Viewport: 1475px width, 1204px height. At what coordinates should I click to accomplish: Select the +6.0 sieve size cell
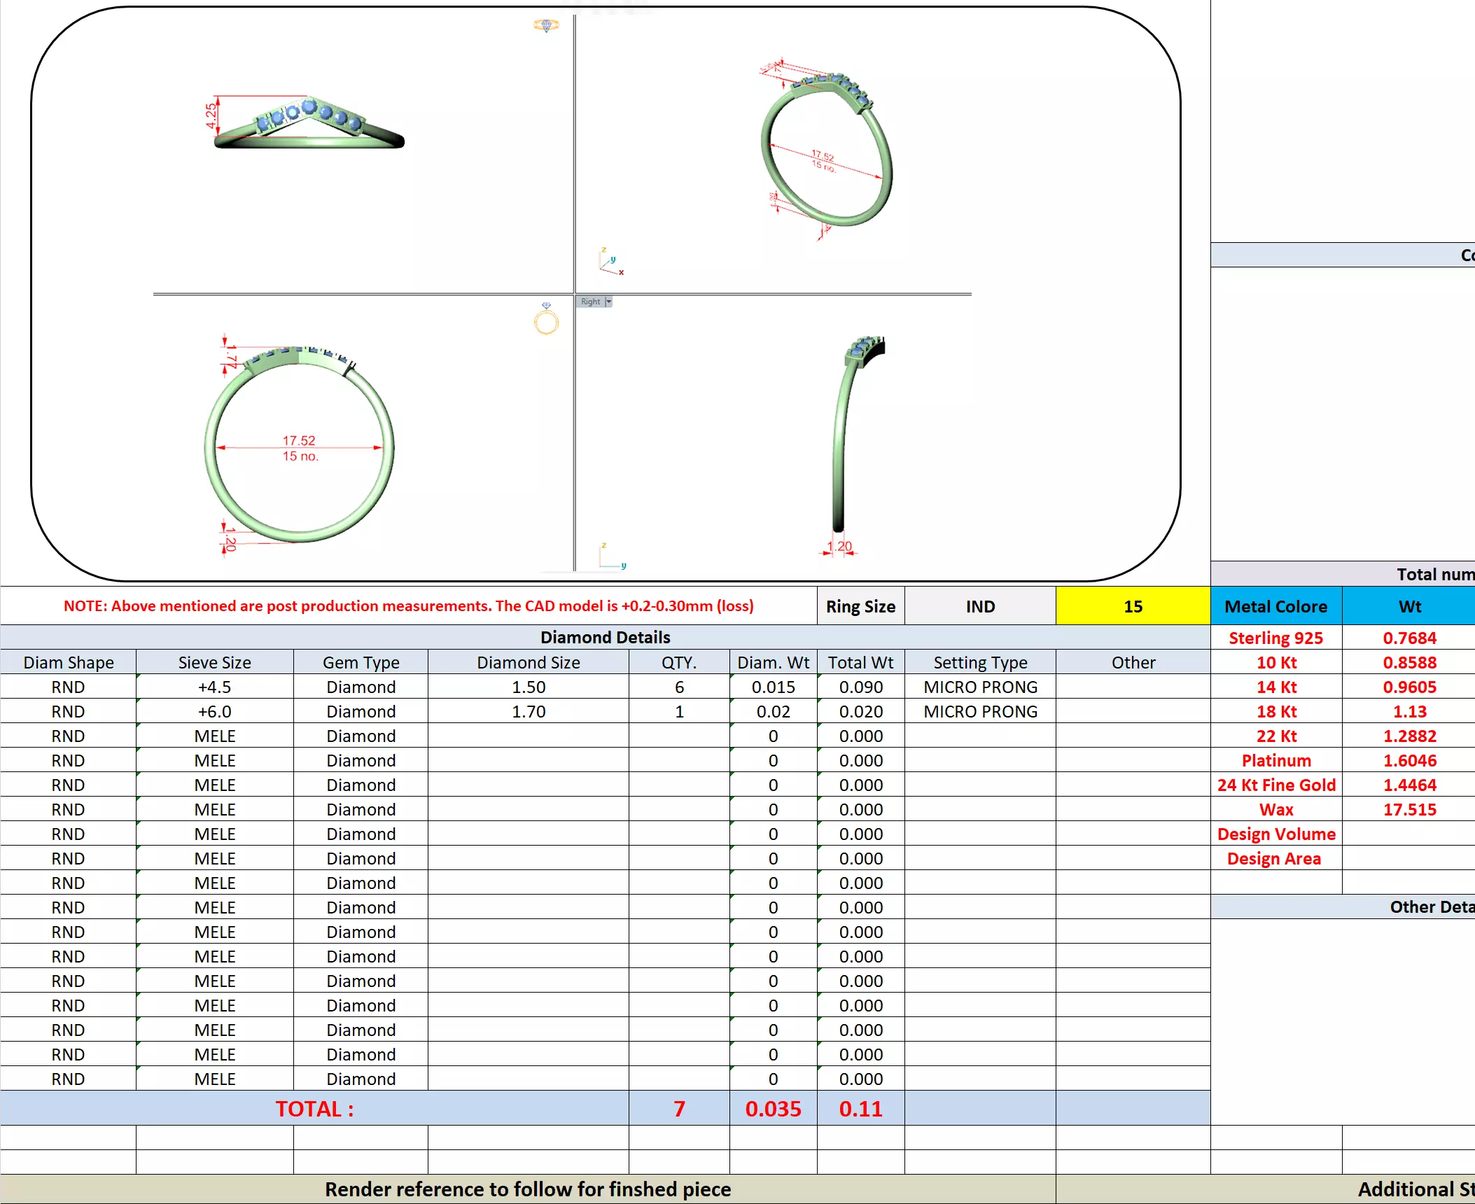pos(214,711)
